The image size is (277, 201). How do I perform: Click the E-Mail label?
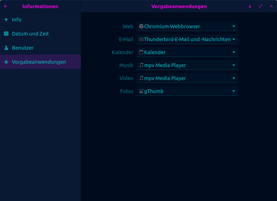pyautogui.click(x=126, y=39)
